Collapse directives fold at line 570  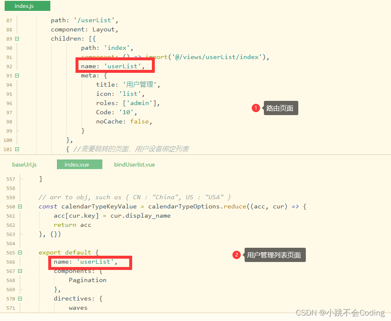[x=20, y=298]
